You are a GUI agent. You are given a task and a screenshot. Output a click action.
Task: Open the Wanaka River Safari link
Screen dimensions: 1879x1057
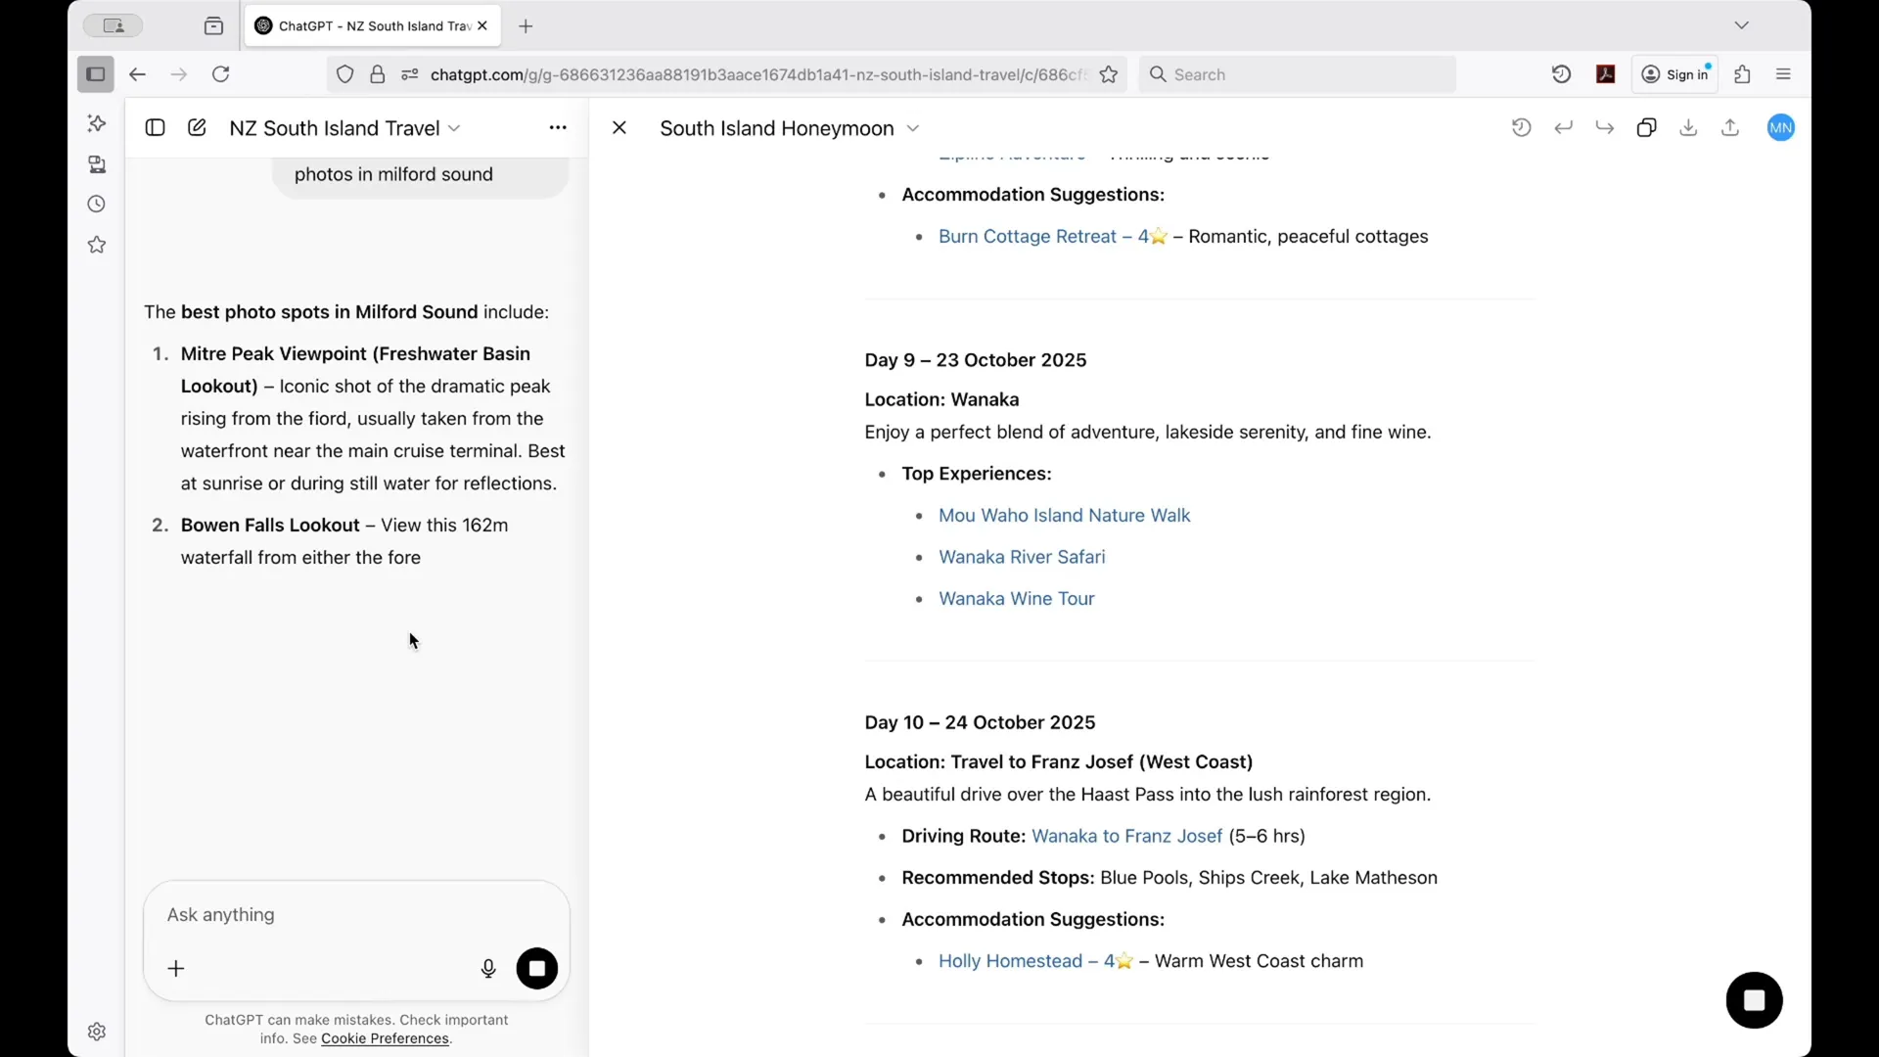[x=1022, y=557]
